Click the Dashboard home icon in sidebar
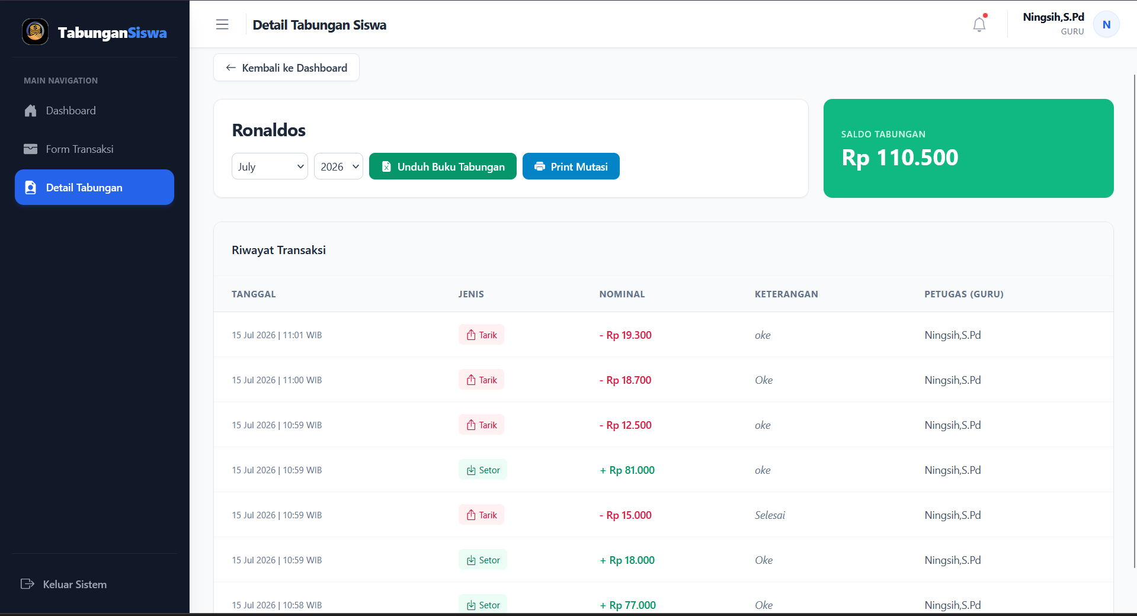Viewport: 1137px width, 616px height. (x=31, y=111)
